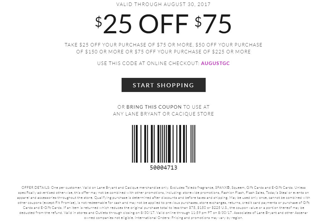Select the AUGUSTGC promo code
This screenshot has height=222, width=326.
(215, 63)
